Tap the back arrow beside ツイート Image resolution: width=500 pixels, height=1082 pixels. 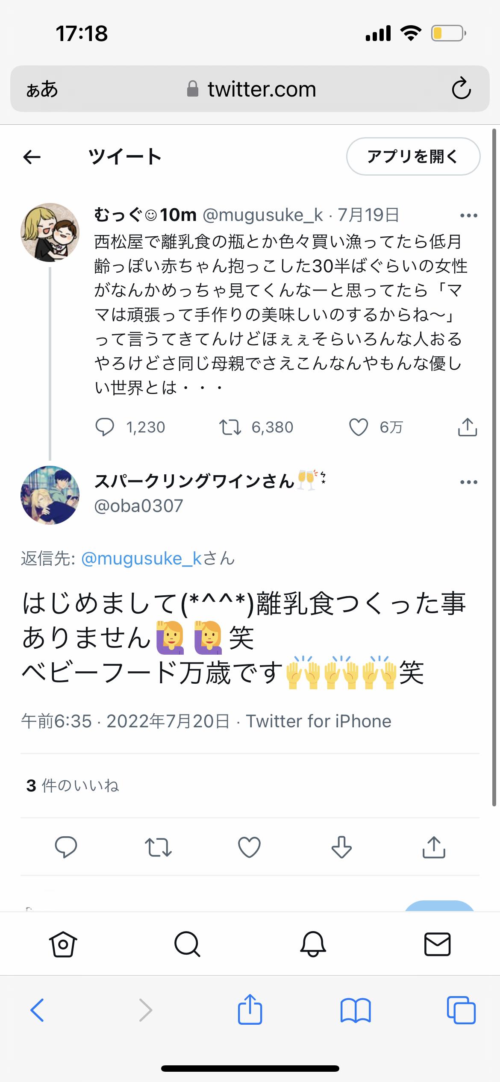(32, 157)
